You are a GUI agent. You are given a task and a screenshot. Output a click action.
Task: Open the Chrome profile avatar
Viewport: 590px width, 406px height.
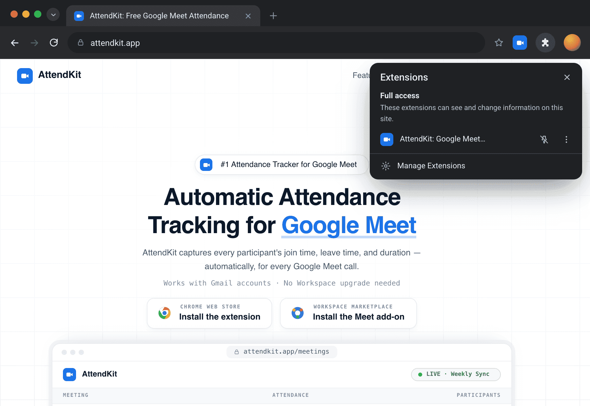click(x=572, y=43)
